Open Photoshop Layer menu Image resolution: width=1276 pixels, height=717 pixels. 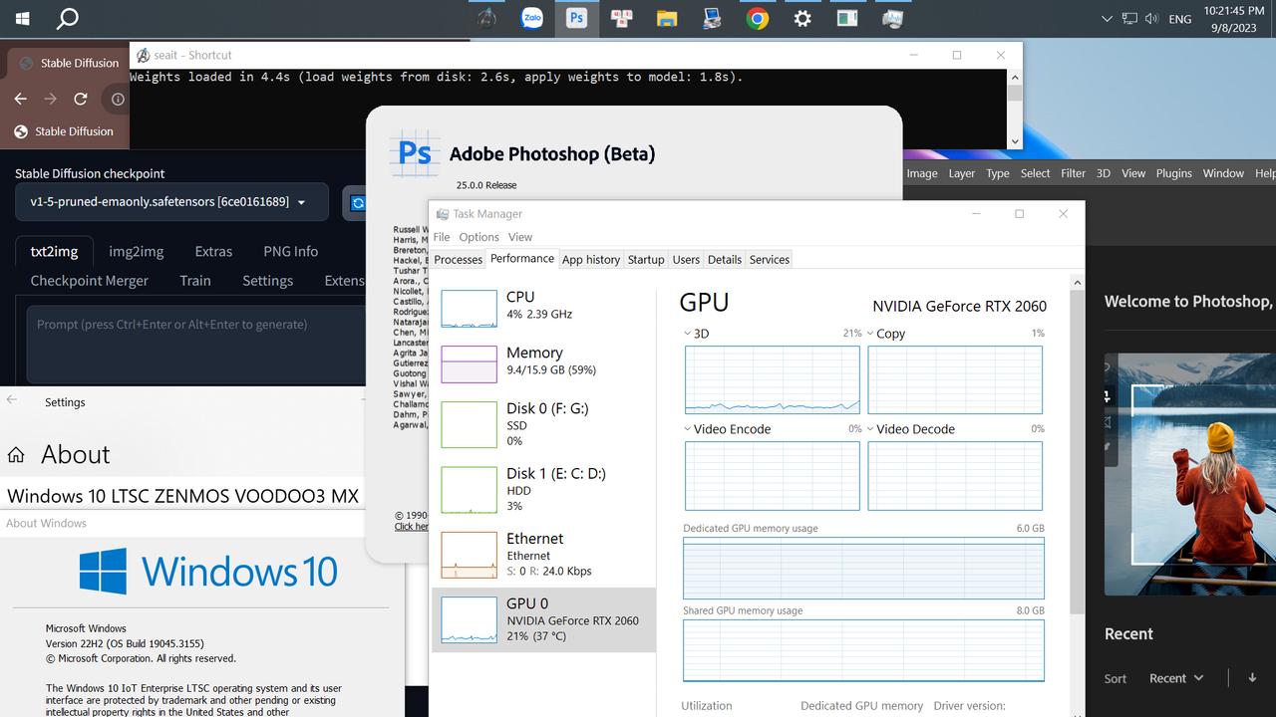click(962, 173)
